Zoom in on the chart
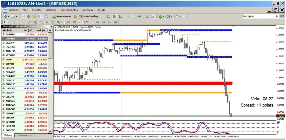The image size is (286, 140). (x=127, y=16)
